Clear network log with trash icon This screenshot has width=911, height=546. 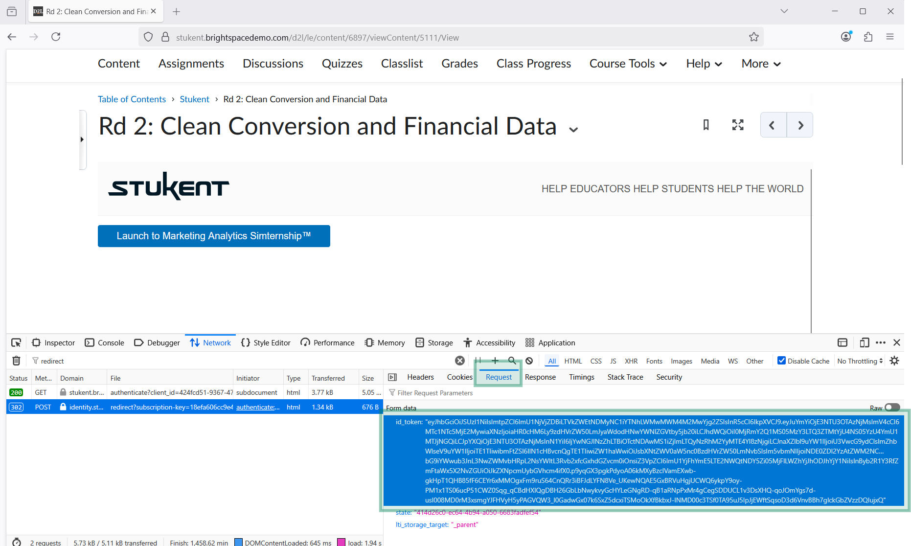tap(16, 361)
